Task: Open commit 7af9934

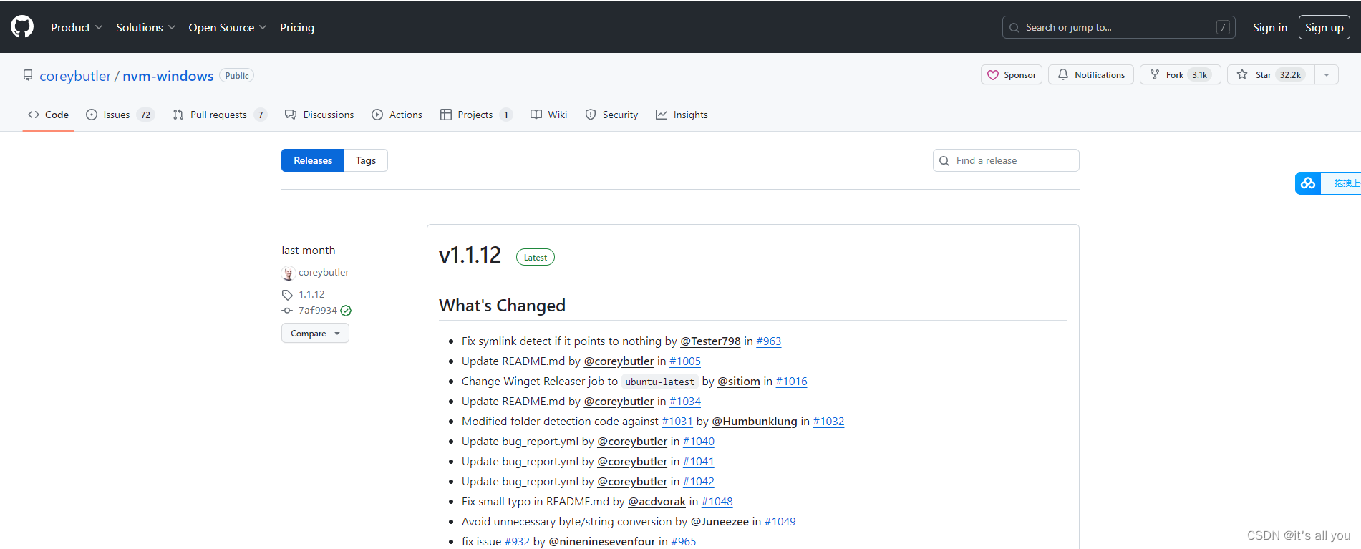Action: point(317,310)
